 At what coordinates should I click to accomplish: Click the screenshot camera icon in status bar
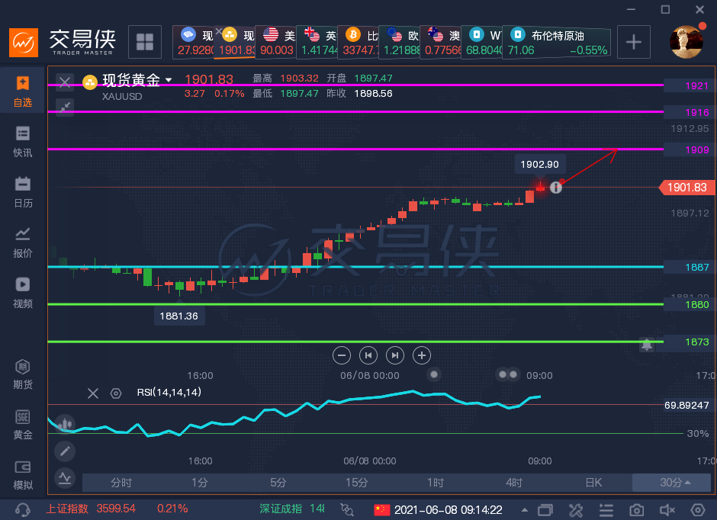click(x=636, y=510)
